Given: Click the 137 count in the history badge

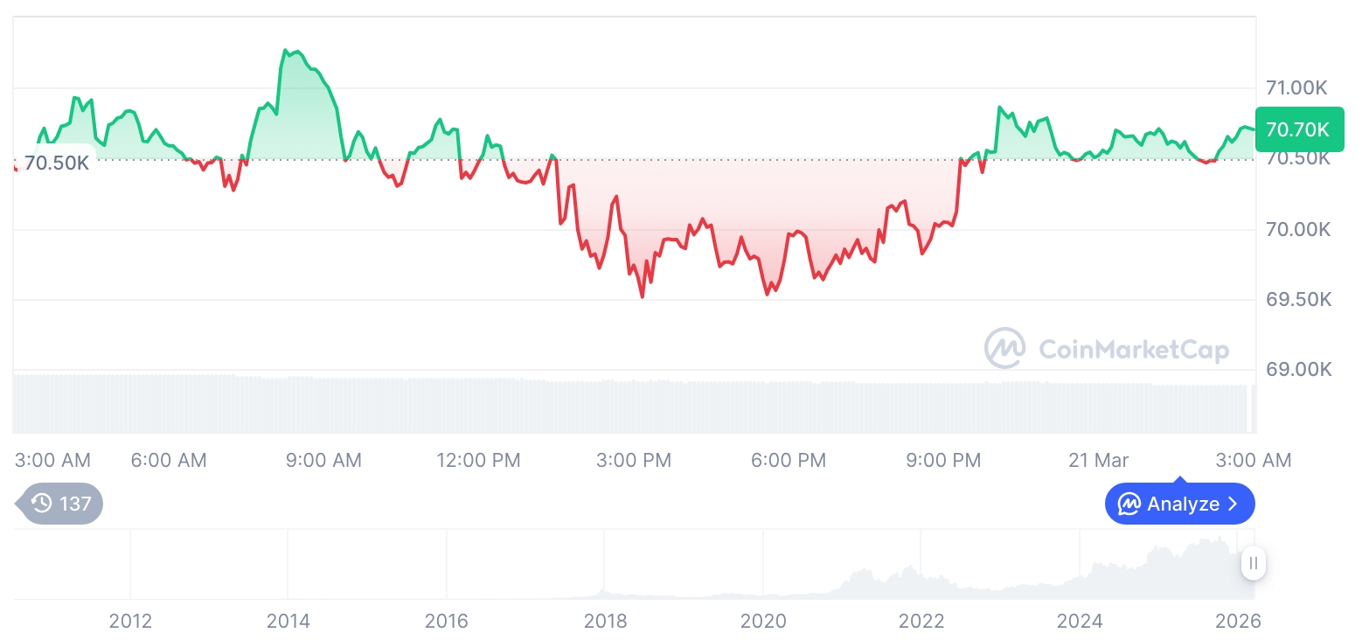Looking at the screenshot, I should 75,504.
